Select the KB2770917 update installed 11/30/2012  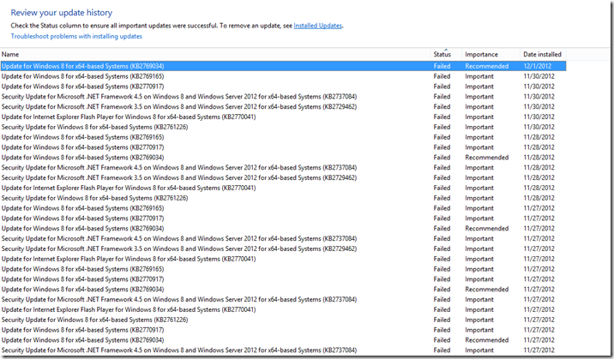283,87
